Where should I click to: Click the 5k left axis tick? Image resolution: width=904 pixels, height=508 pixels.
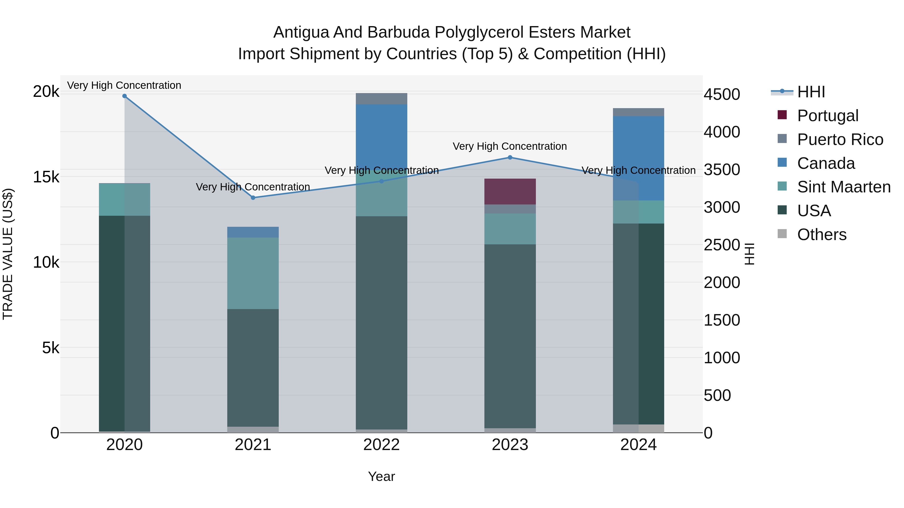[x=51, y=348]
